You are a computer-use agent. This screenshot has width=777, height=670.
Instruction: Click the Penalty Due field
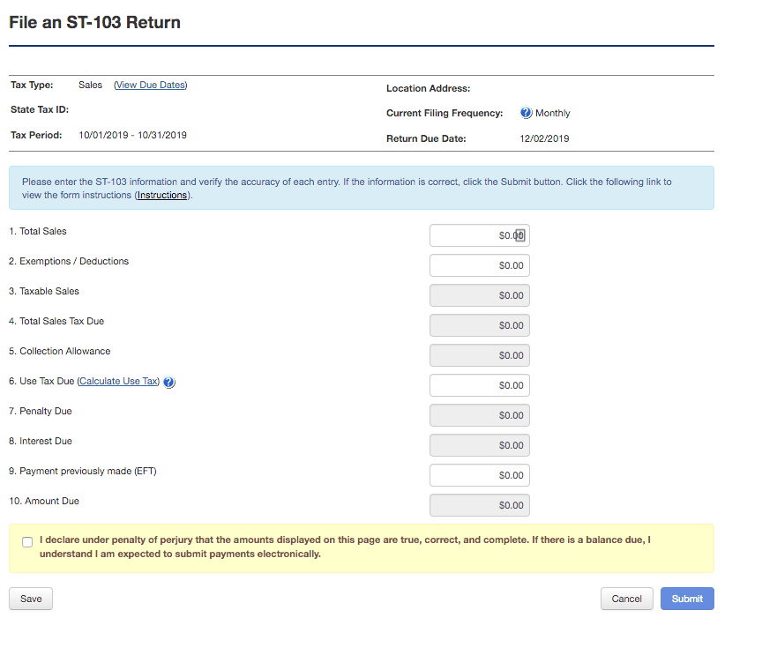(x=480, y=415)
